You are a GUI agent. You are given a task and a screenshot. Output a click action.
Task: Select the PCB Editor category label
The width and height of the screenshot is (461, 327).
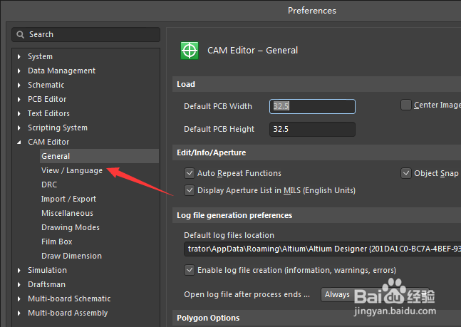pyautogui.click(x=47, y=100)
